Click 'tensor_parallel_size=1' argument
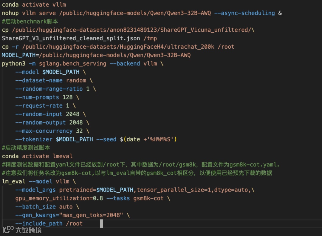Viewport: 322px width, 236px height. 174,190
